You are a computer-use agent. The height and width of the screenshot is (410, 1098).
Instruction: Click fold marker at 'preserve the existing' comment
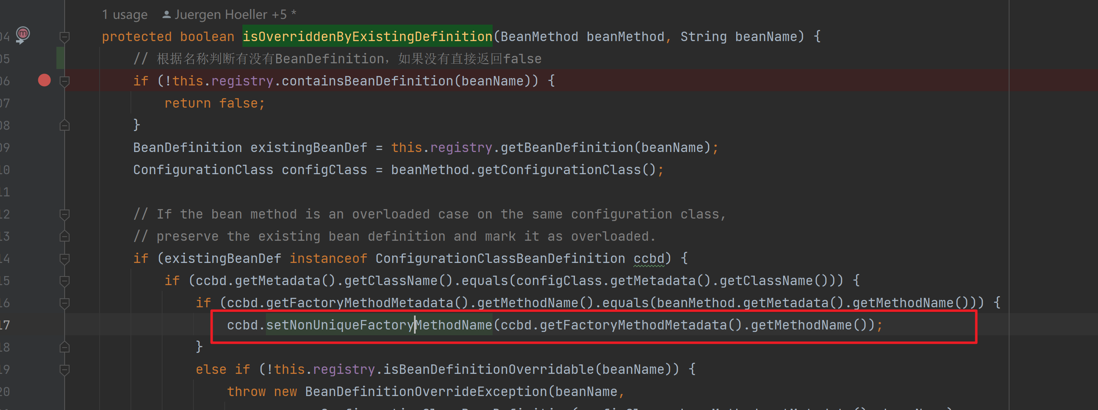click(64, 237)
